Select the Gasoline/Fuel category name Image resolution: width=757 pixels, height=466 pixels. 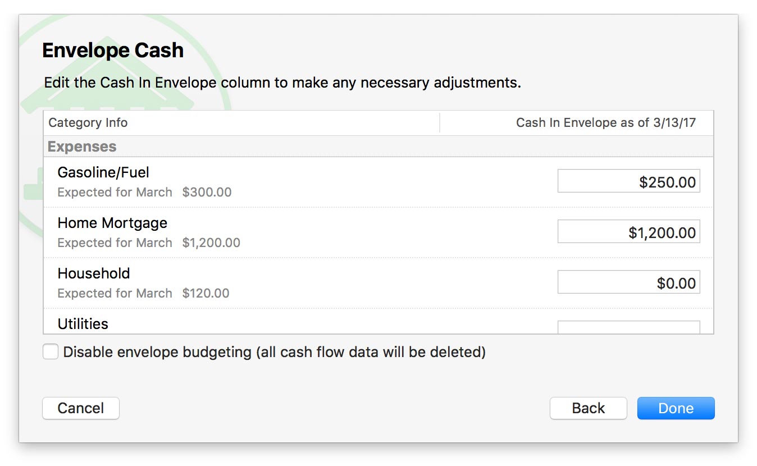coord(103,172)
